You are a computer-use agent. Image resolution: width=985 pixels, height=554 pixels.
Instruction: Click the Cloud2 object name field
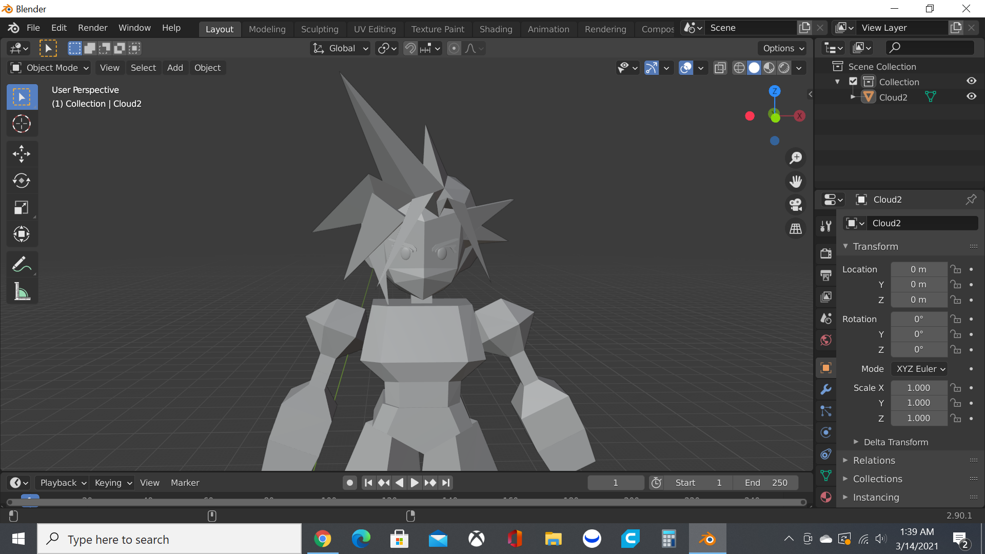tap(922, 223)
